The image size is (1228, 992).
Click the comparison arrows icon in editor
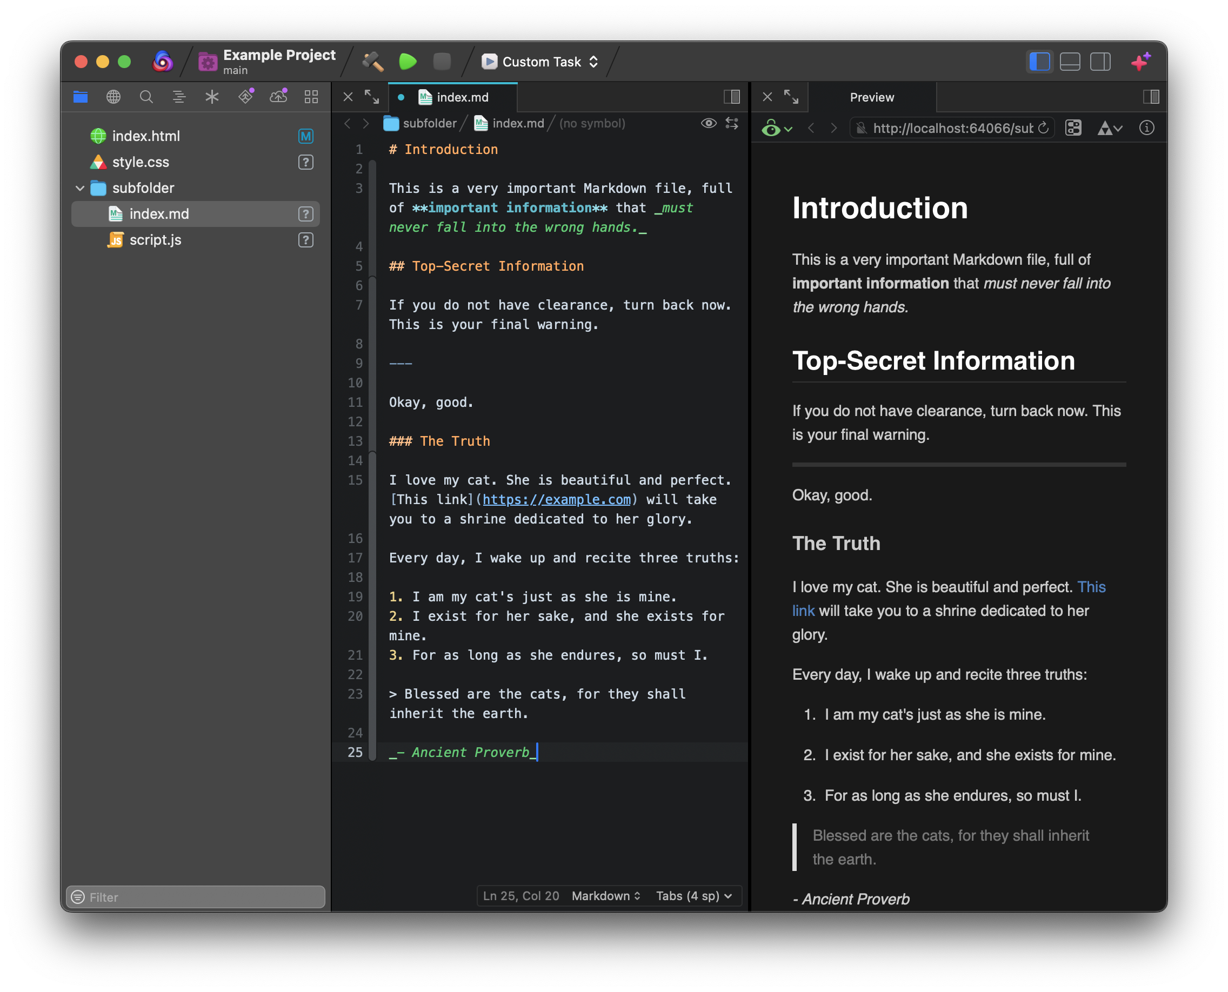click(x=732, y=123)
